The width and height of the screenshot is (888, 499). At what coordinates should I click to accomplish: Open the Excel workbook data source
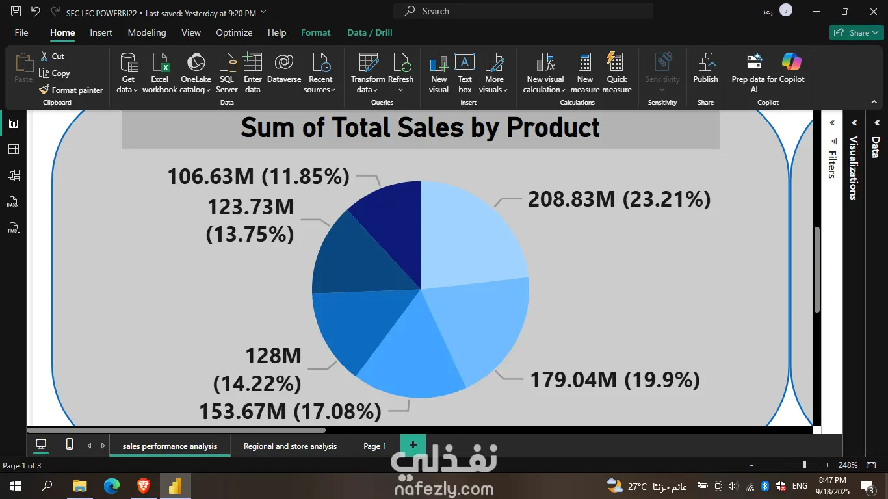point(160,73)
